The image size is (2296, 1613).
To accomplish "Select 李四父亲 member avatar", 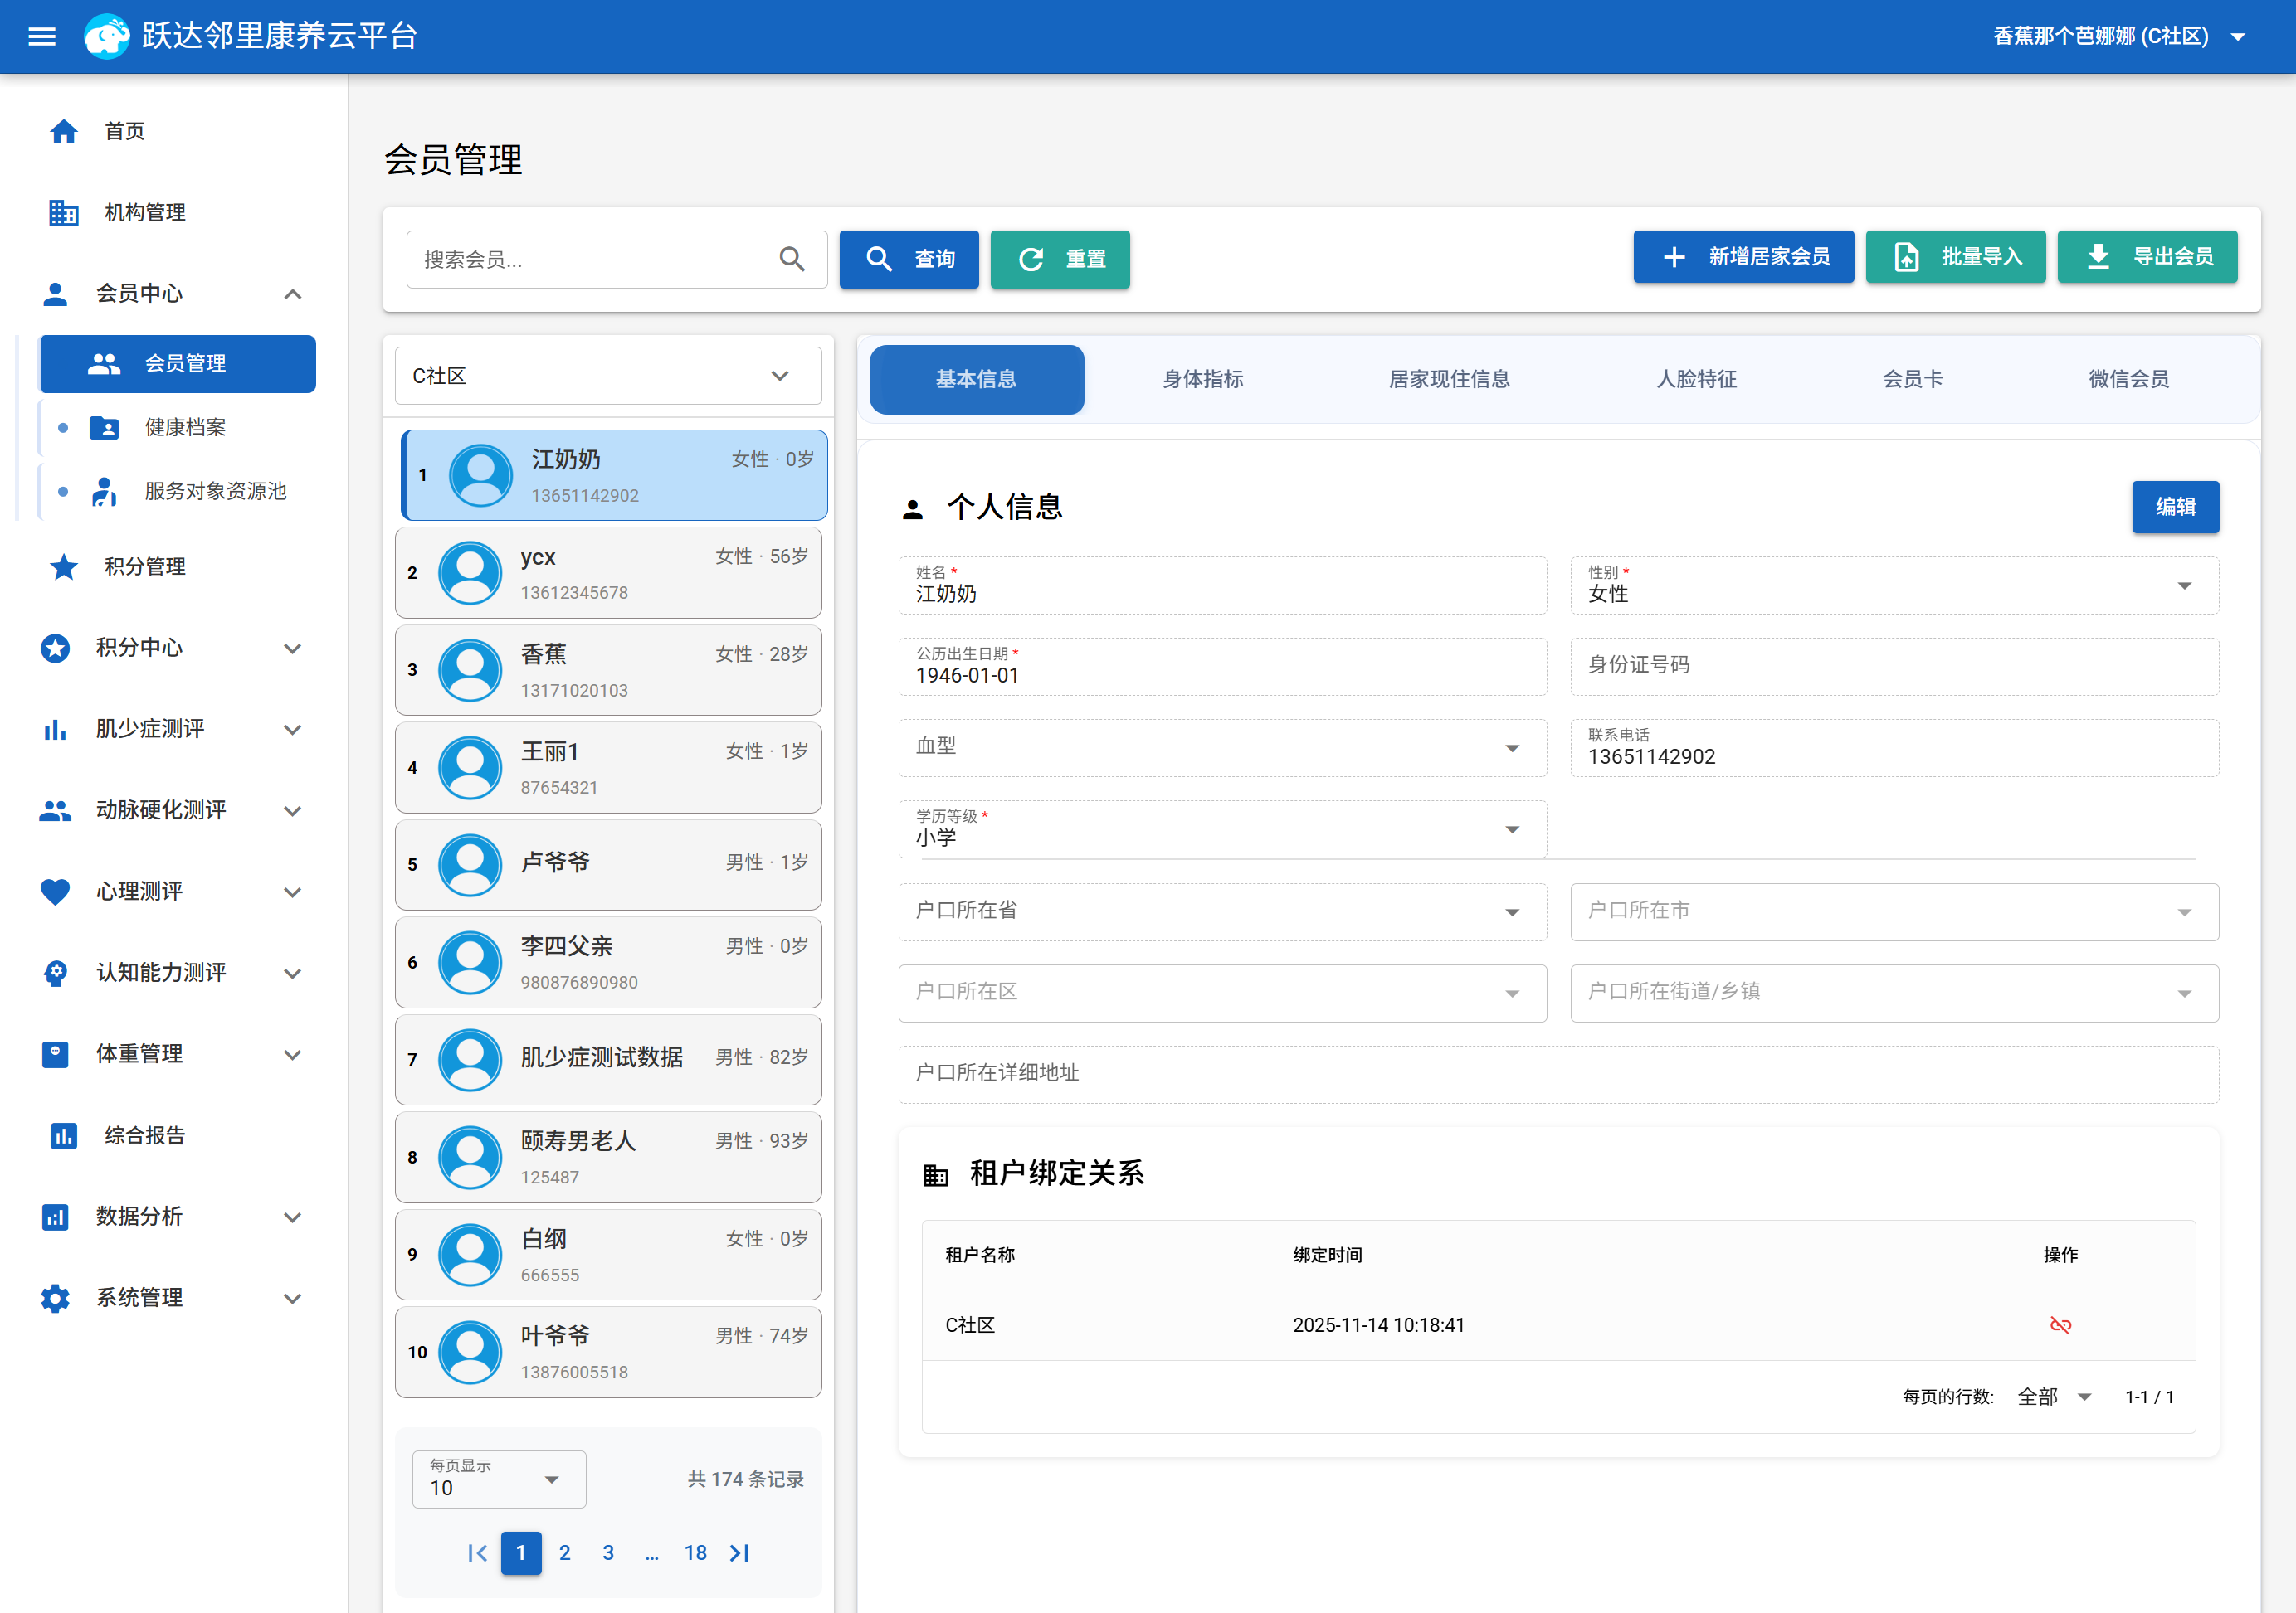I will coord(470,962).
